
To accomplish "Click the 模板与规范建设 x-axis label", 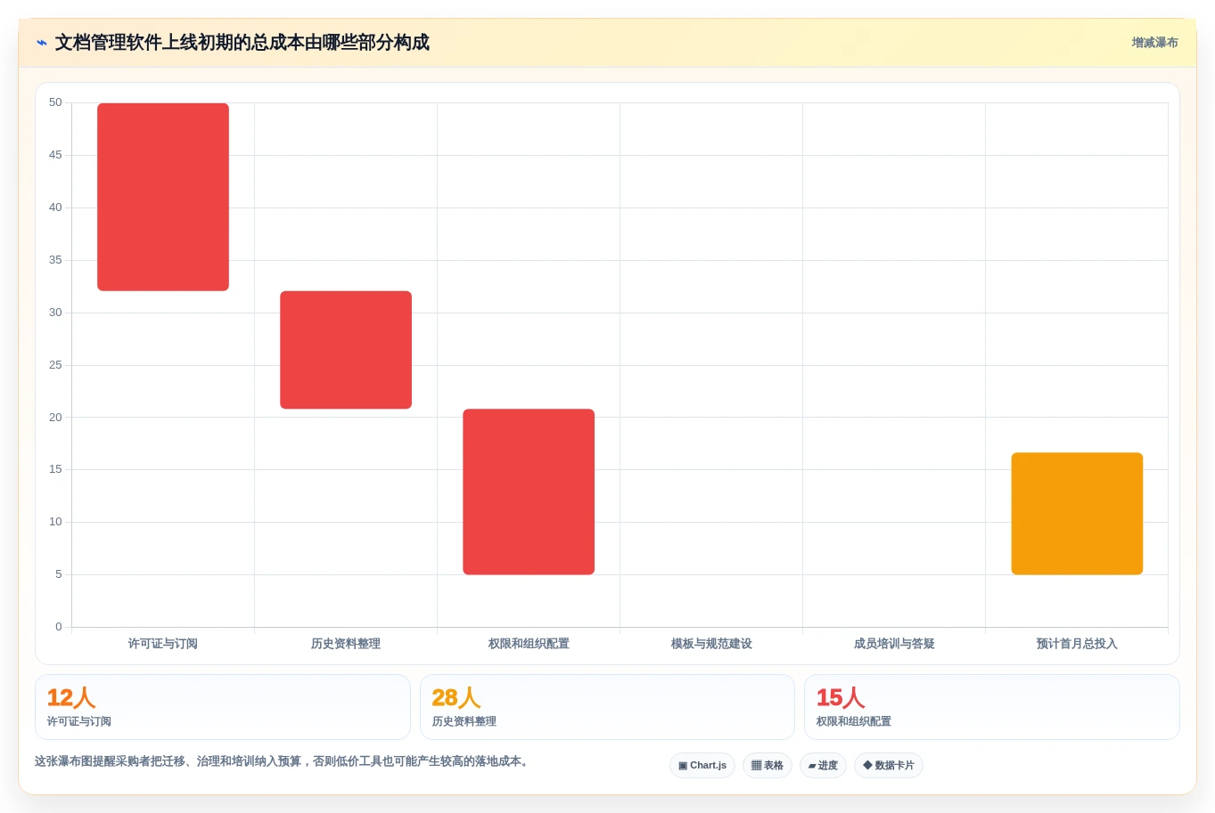I will (x=711, y=644).
